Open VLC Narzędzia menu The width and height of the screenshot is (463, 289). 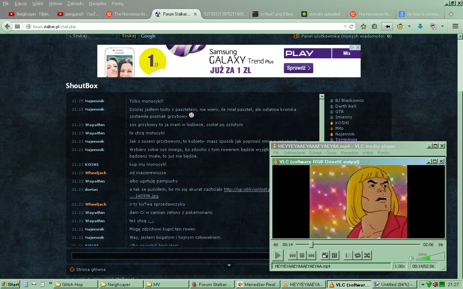pos(349,153)
